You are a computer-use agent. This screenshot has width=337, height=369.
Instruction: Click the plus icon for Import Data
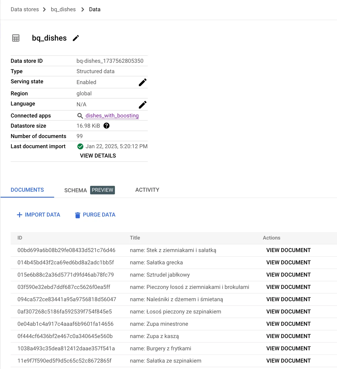(x=19, y=215)
